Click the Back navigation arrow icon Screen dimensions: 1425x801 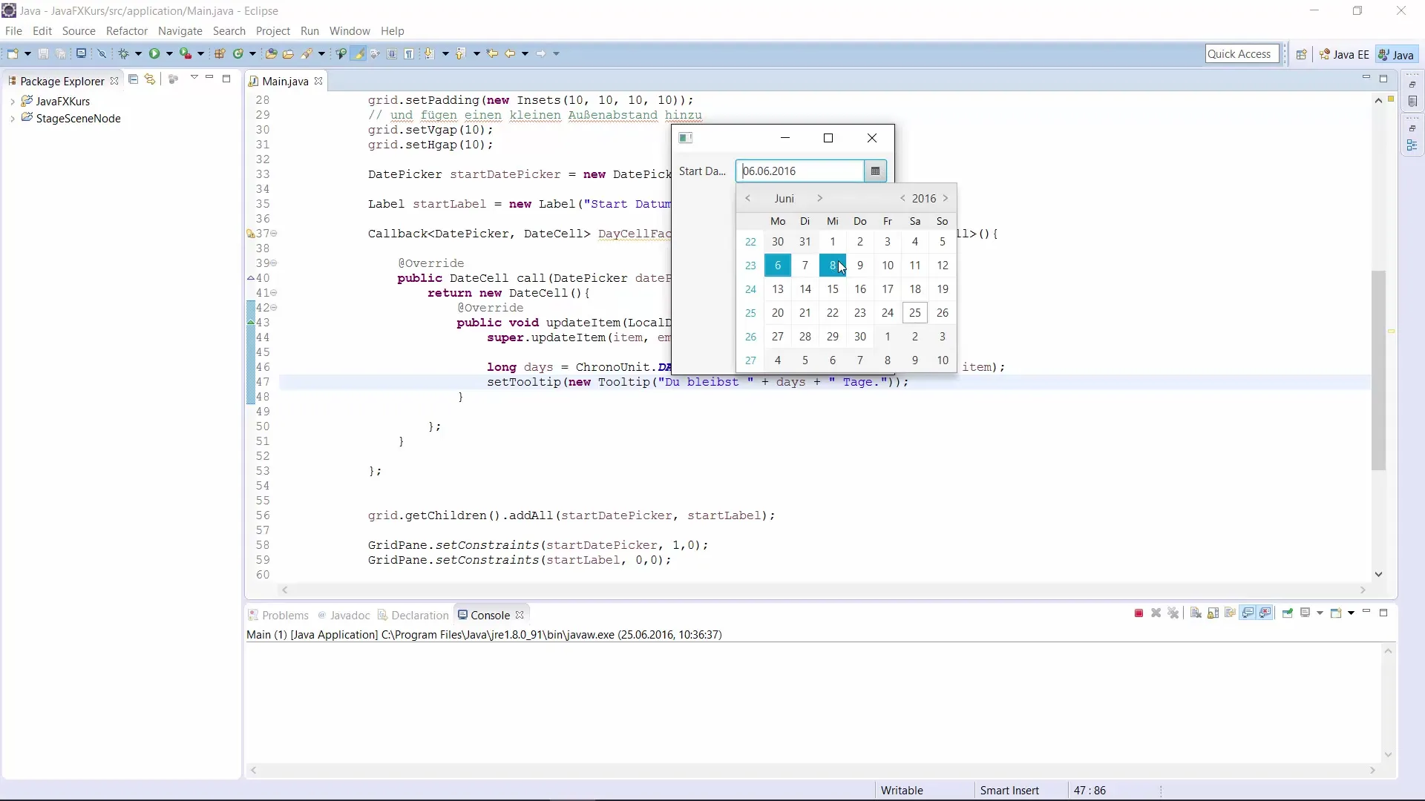(x=510, y=53)
